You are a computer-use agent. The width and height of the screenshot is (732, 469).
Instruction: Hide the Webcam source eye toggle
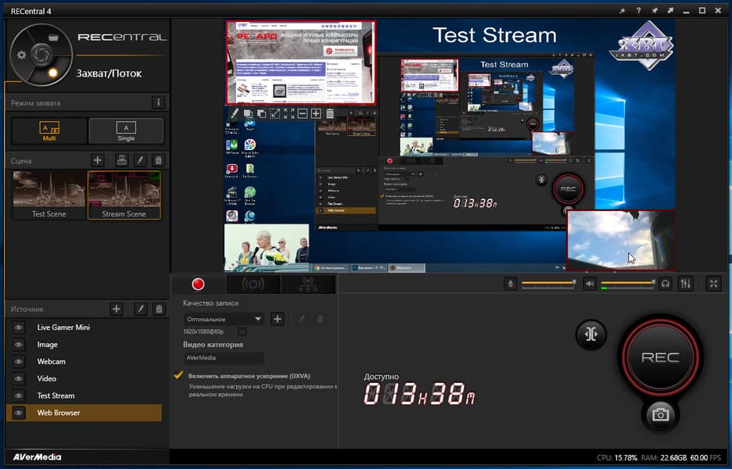(19, 362)
